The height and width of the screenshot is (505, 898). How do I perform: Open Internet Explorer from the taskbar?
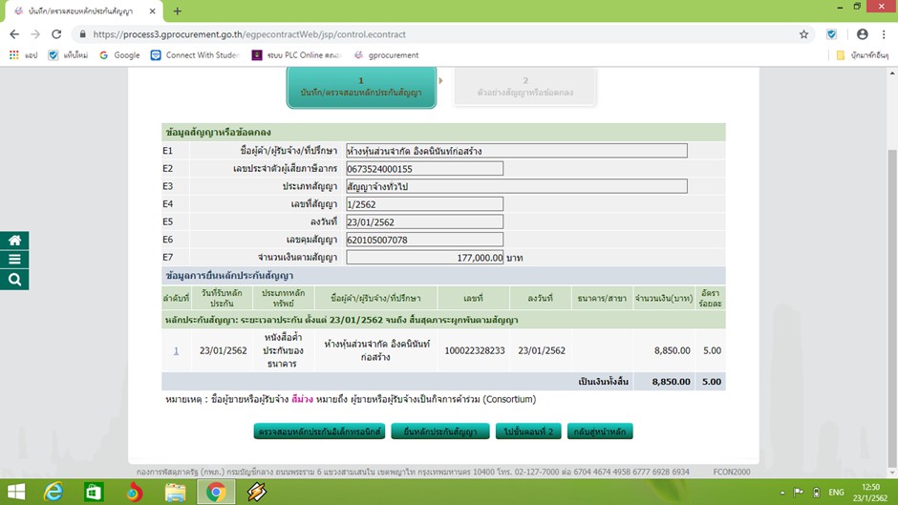(53, 492)
